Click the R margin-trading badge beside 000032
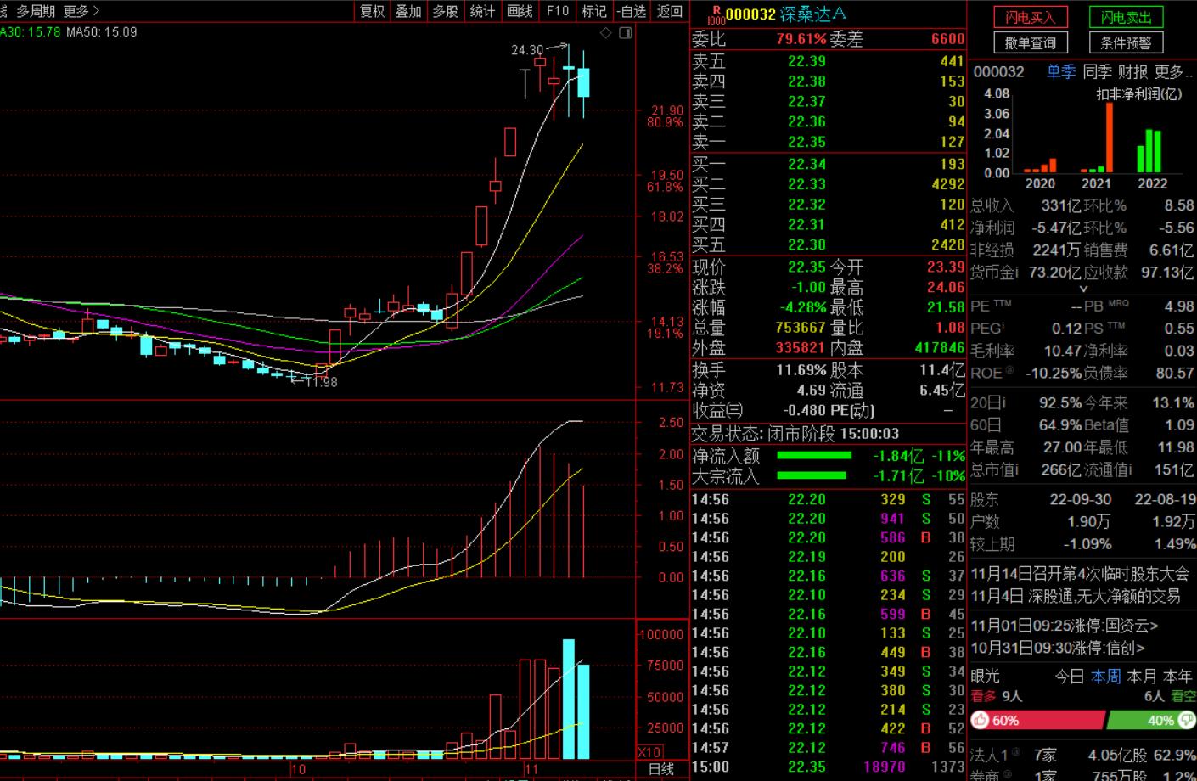This screenshot has width=1197, height=781. point(716,14)
